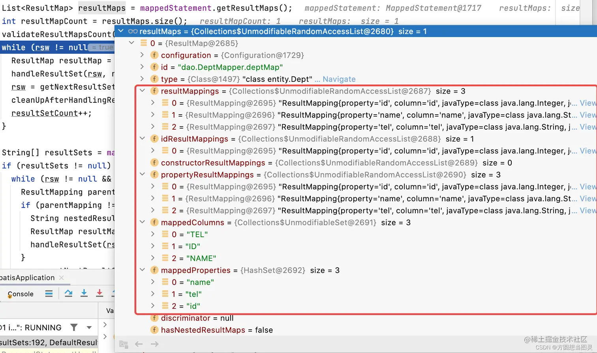Select the stack frame row containing "sultSets:192"
597x353 pixels.
click(49, 342)
